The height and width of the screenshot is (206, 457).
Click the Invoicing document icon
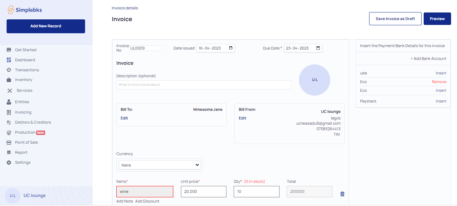click(x=9, y=112)
